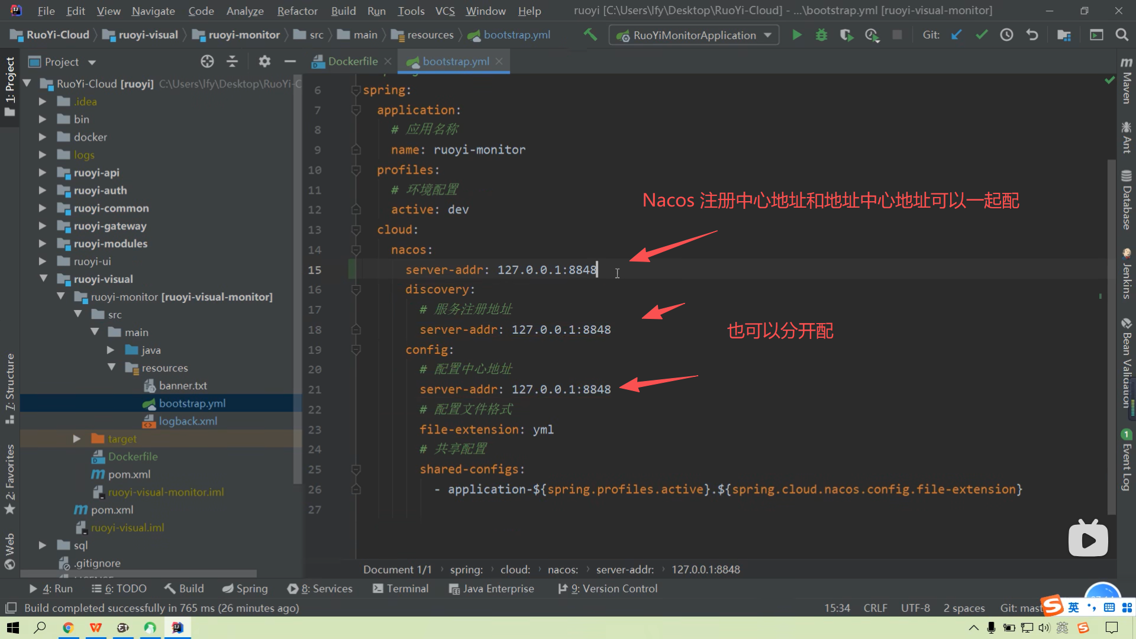Image resolution: width=1136 pixels, height=639 pixels.
Task: Click the resources breadcrumb
Action: (430, 35)
